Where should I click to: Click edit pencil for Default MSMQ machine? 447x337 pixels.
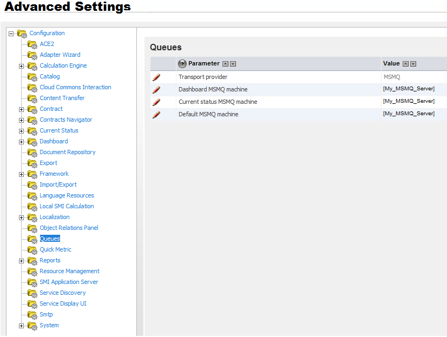156,115
